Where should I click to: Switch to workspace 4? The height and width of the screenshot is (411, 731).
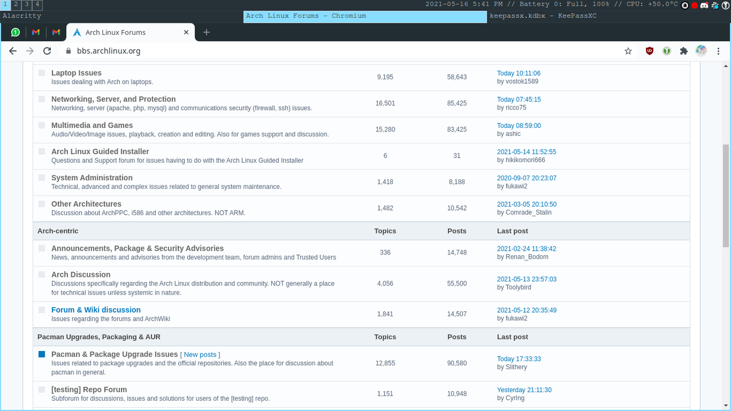(37, 5)
